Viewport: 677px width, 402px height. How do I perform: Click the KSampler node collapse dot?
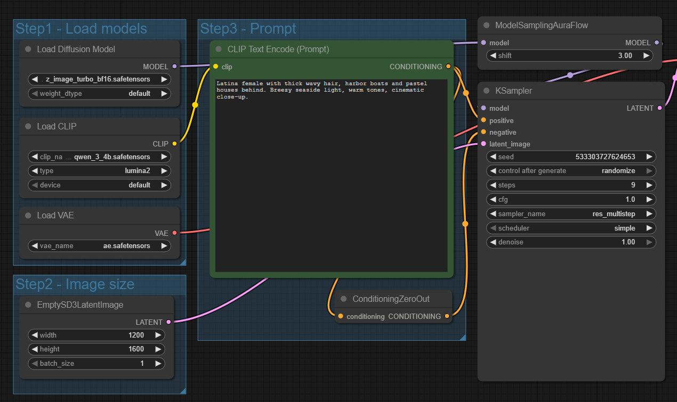487,91
